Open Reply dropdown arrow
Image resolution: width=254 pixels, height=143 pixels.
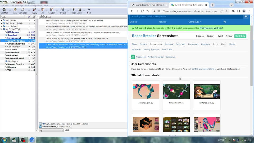pyautogui.click(x=39, y=11)
